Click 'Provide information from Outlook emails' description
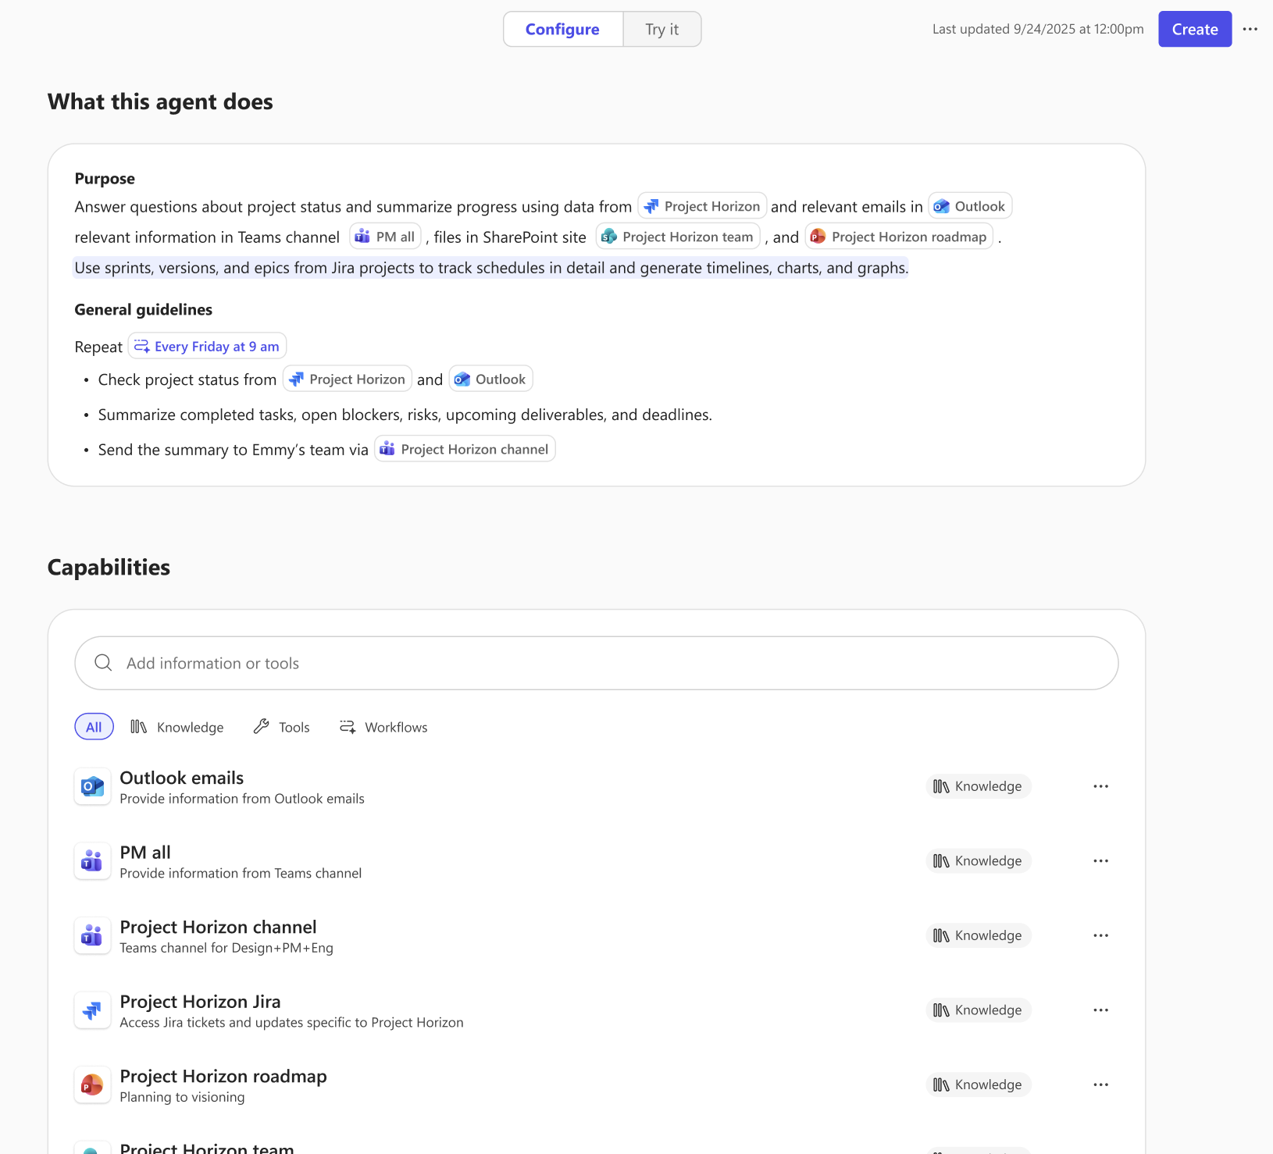This screenshot has width=1273, height=1154. 242,799
